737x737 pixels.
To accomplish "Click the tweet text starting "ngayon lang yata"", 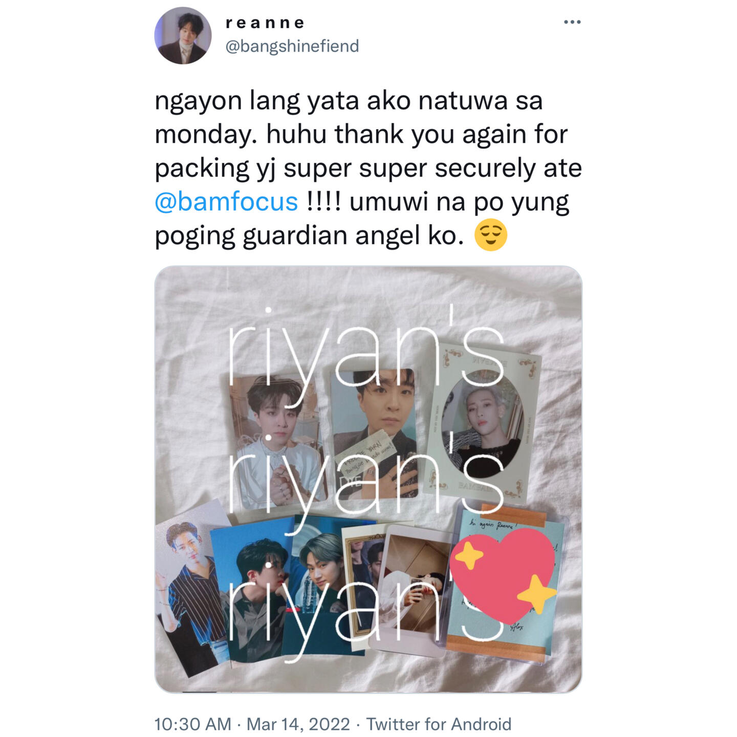I will coord(368,168).
